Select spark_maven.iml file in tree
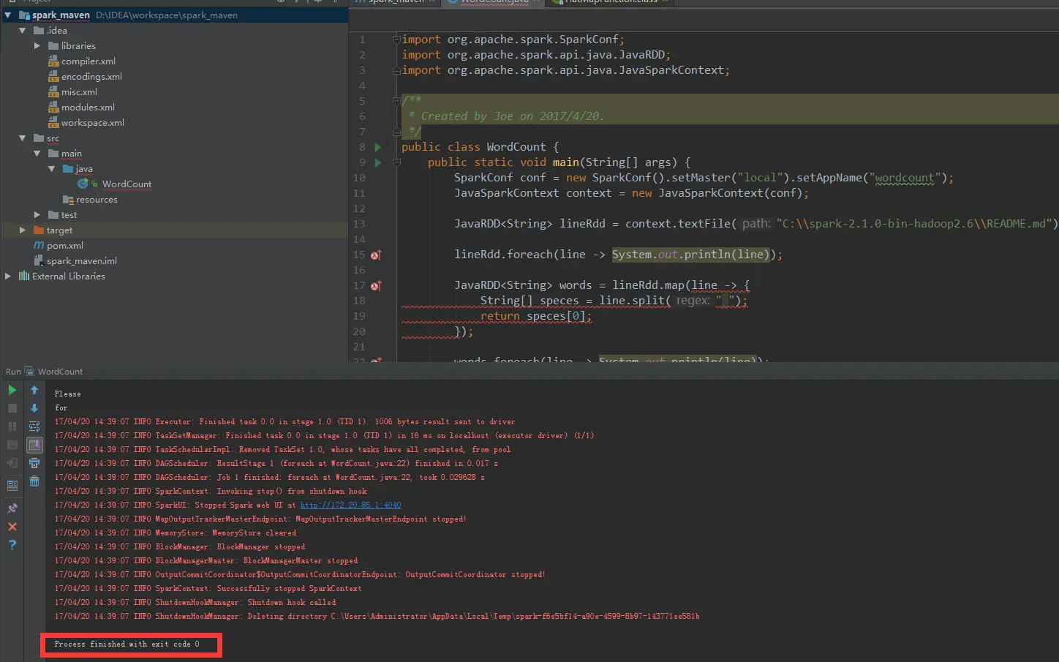Screen dimensions: 1059x662 (81, 260)
